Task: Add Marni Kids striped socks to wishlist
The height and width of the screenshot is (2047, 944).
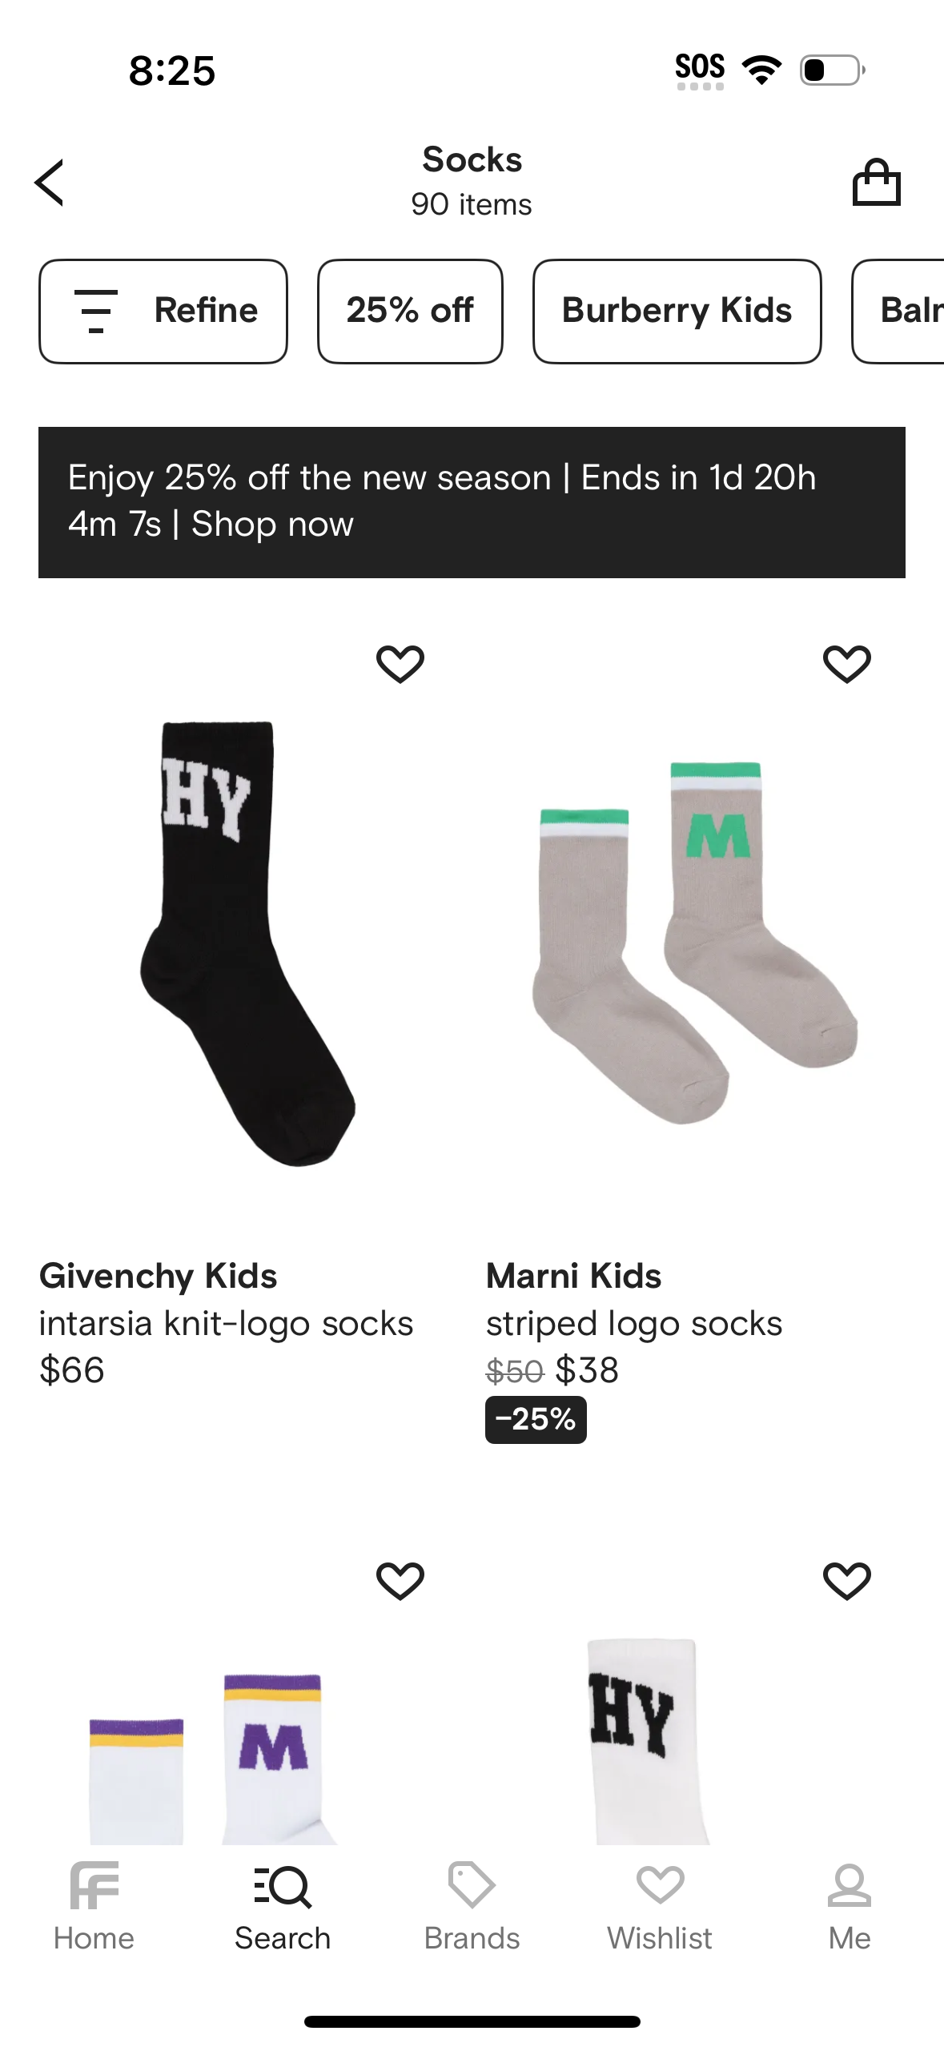Action: point(846,664)
